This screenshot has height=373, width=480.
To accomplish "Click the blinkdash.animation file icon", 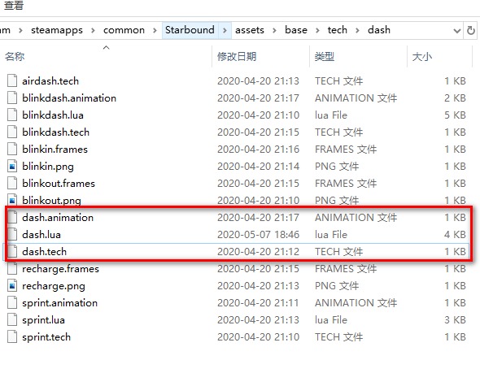I will (x=12, y=98).
